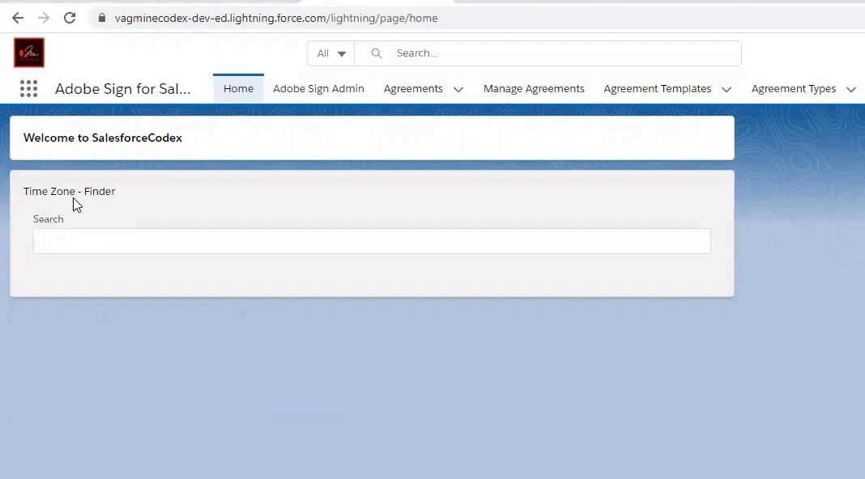Click the browser URL address bar
Viewport: 865px width, 479px height.
coord(475,18)
